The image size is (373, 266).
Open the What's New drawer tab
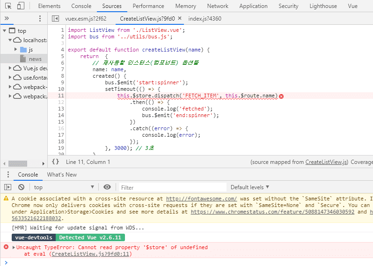(x=62, y=175)
